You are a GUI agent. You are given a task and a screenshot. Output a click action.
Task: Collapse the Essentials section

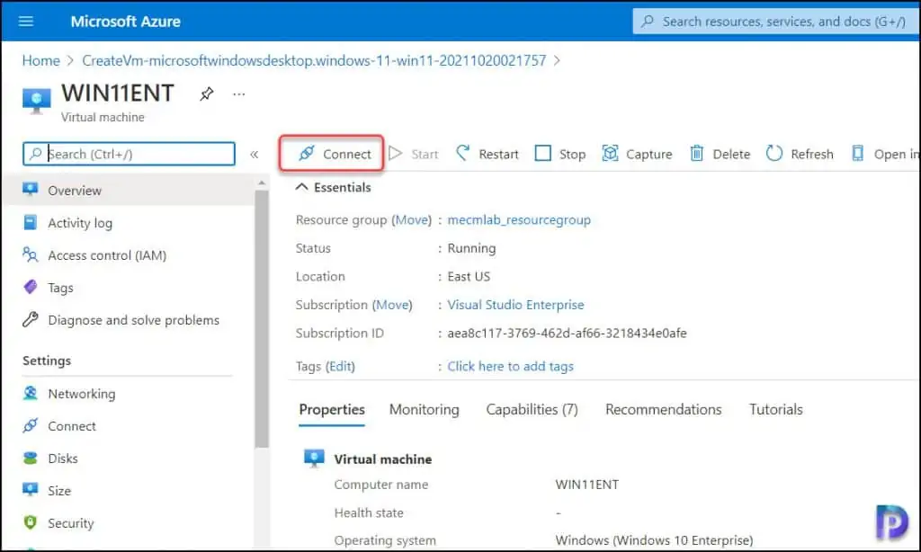tap(333, 187)
